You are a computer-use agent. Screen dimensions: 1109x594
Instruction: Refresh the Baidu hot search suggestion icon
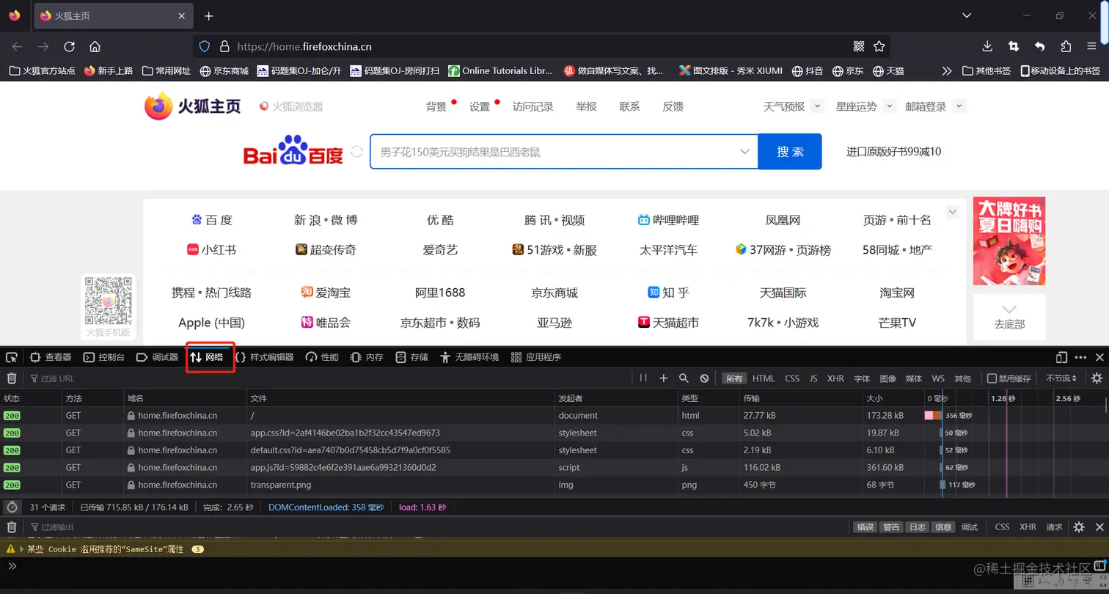[x=356, y=152]
